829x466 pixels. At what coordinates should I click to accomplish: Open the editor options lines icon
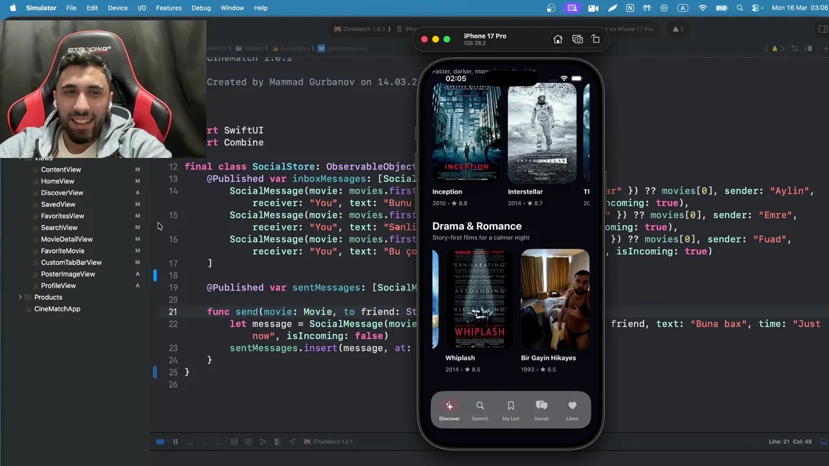[809, 49]
